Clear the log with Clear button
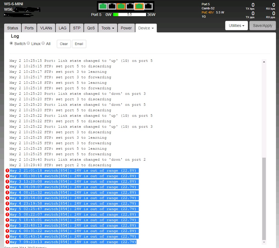 coord(64,44)
